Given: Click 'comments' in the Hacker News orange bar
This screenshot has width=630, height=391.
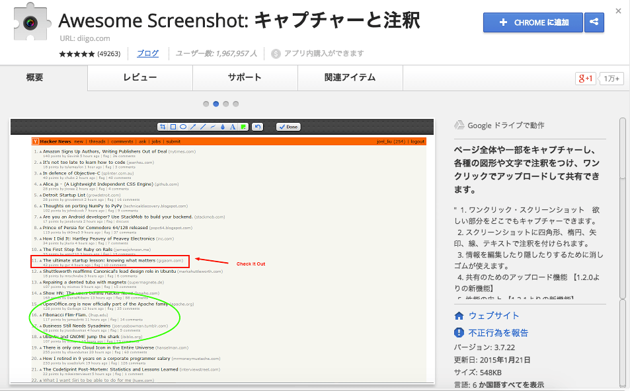Looking at the screenshot, I should (x=122, y=142).
